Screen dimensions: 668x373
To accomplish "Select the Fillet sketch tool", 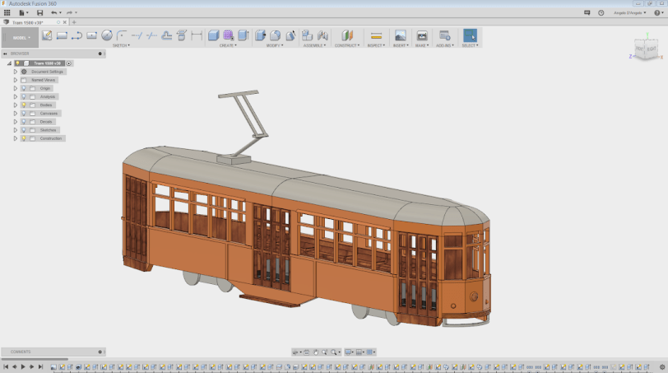I will pos(122,35).
